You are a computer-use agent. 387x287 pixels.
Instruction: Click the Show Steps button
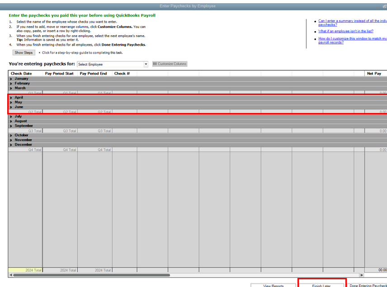pyautogui.click(x=24, y=52)
